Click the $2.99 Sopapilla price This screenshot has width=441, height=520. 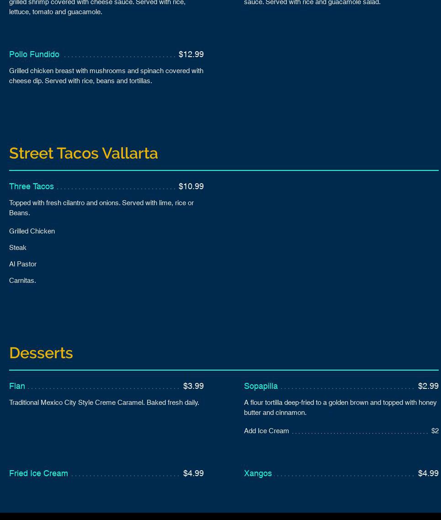tap(428, 386)
